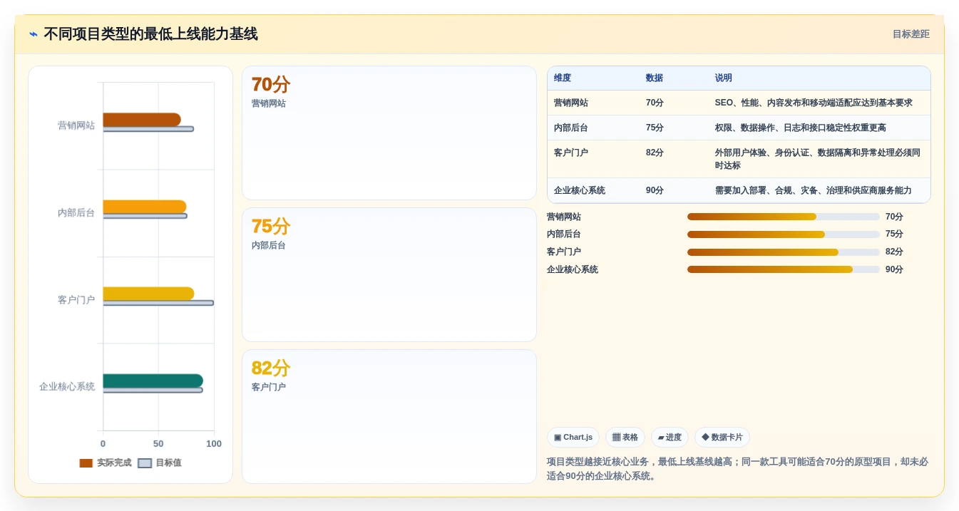Select the 表格 tag chip
Viewport: 959px width, 511px height.
tap(625, 438)
